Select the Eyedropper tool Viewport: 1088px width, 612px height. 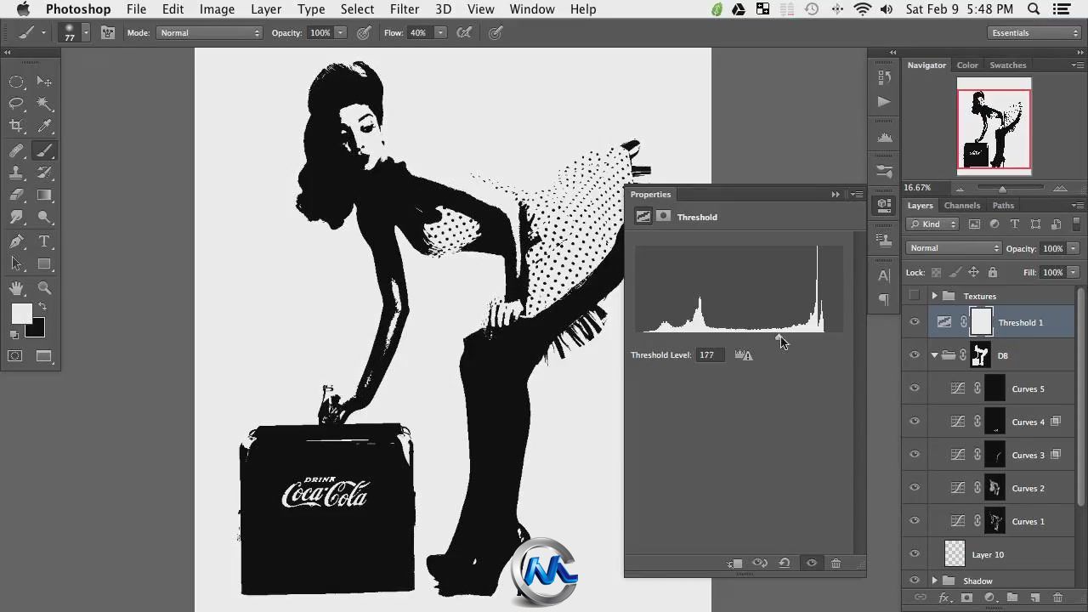(x=45, y=127)
